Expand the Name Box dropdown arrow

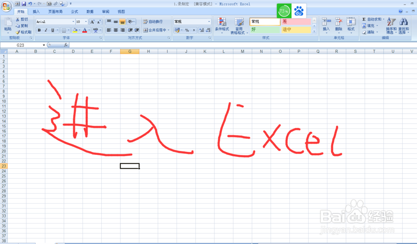point(44,45)
